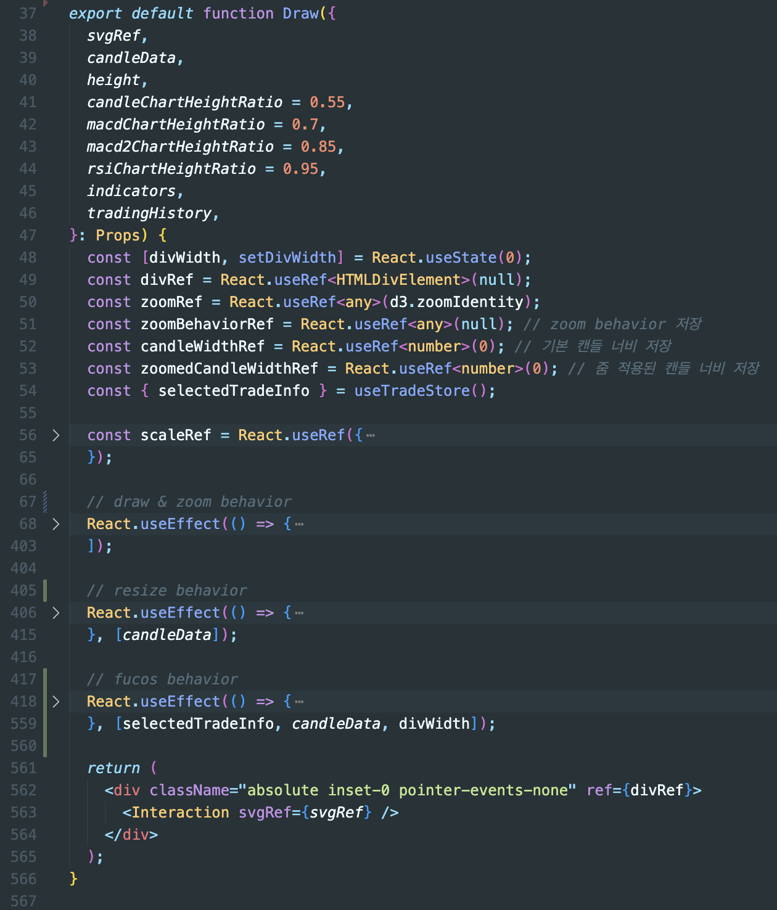Click the [candleData] dependency on line 415

click(x=167, y=635)
